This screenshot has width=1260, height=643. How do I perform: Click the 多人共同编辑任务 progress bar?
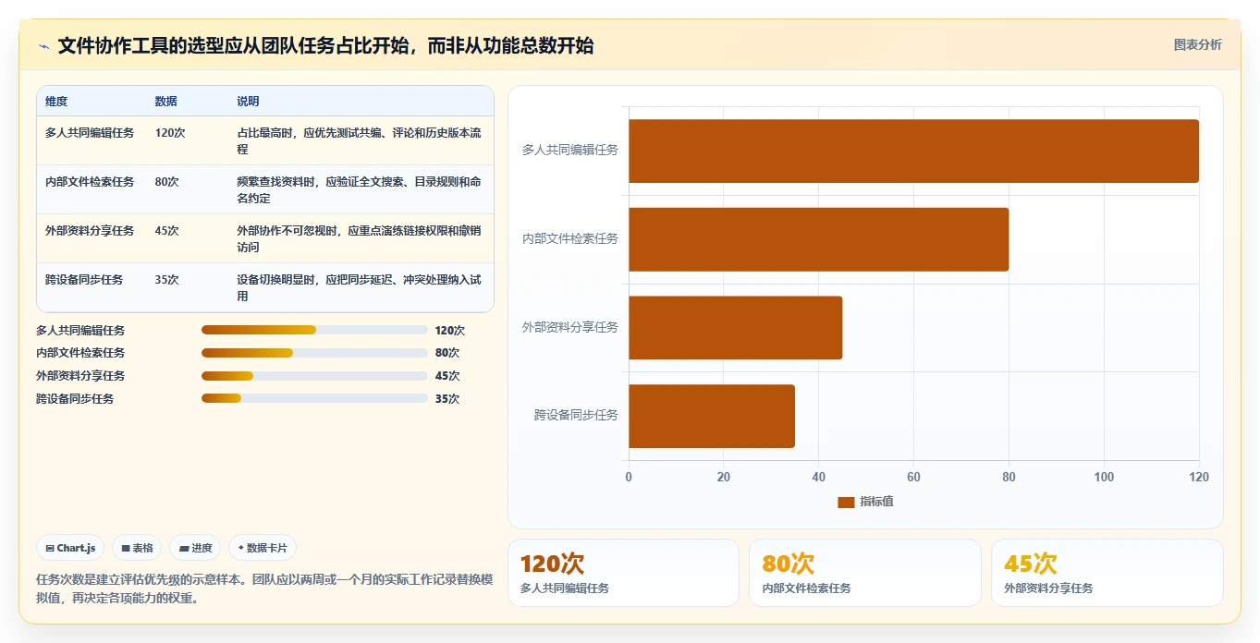point(314,330)
